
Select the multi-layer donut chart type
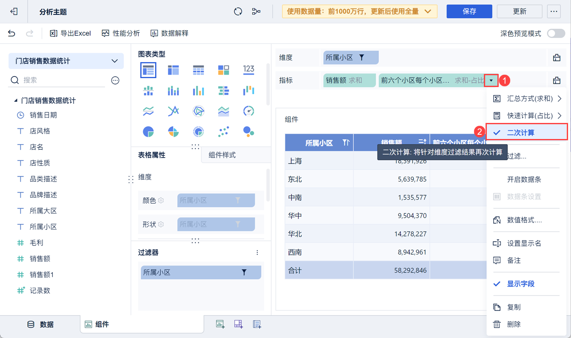pos(198,132)
